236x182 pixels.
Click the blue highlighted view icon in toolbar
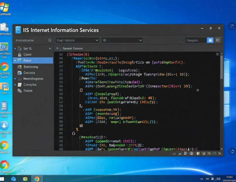click(x=210, y=40)
